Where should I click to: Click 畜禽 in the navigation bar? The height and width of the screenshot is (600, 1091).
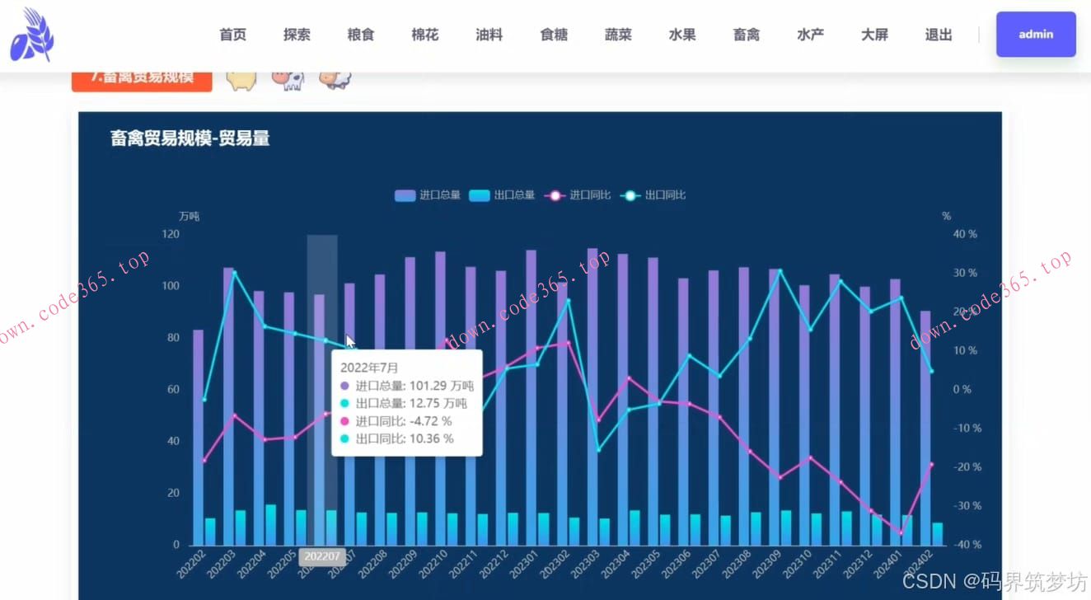click(x=747, y=35)
